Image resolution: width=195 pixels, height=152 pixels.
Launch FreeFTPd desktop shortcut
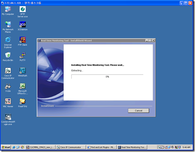coord(23,103)
